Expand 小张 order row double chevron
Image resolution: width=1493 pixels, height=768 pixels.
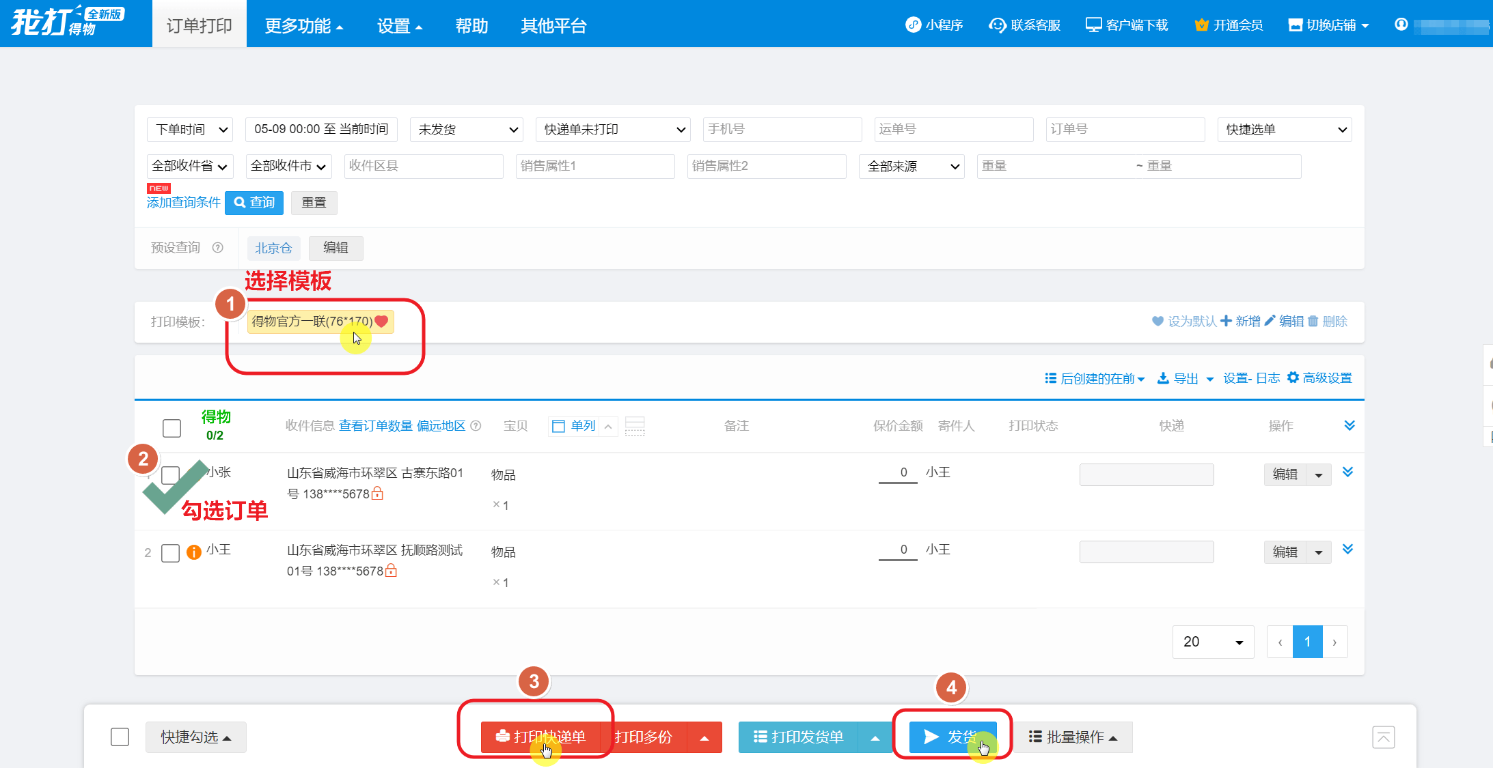point(1347,472)
